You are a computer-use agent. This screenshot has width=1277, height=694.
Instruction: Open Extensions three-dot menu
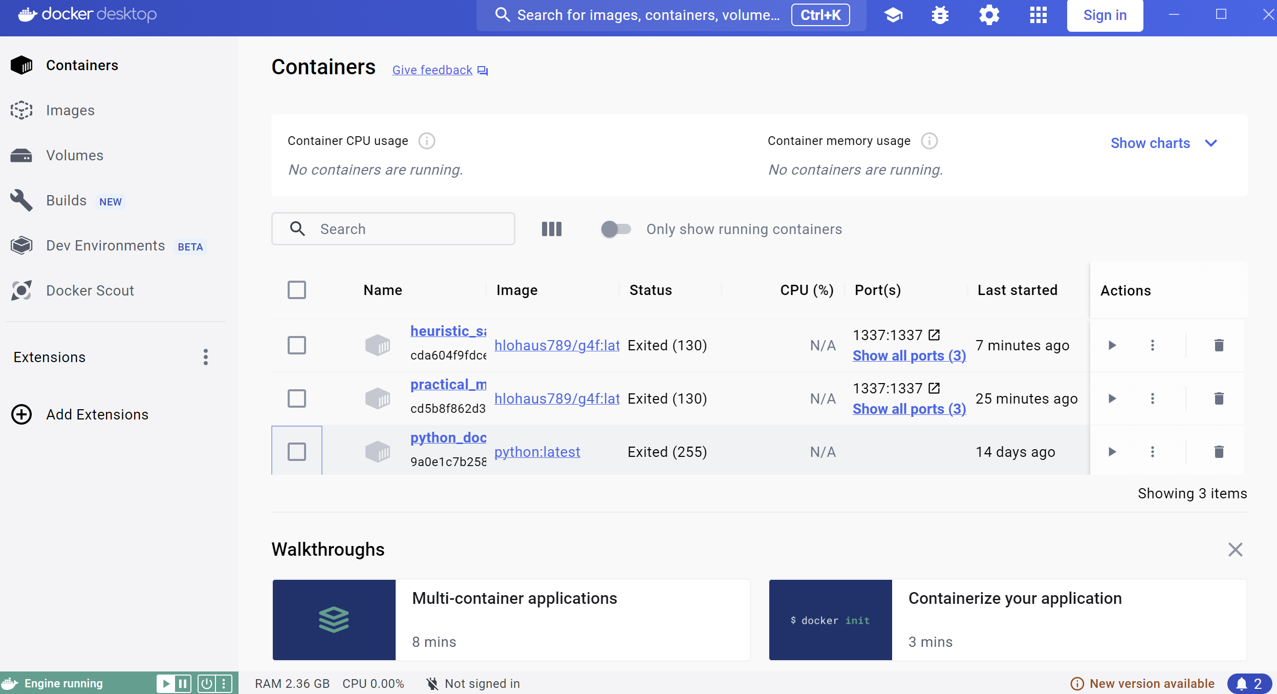tap(205, 357)
